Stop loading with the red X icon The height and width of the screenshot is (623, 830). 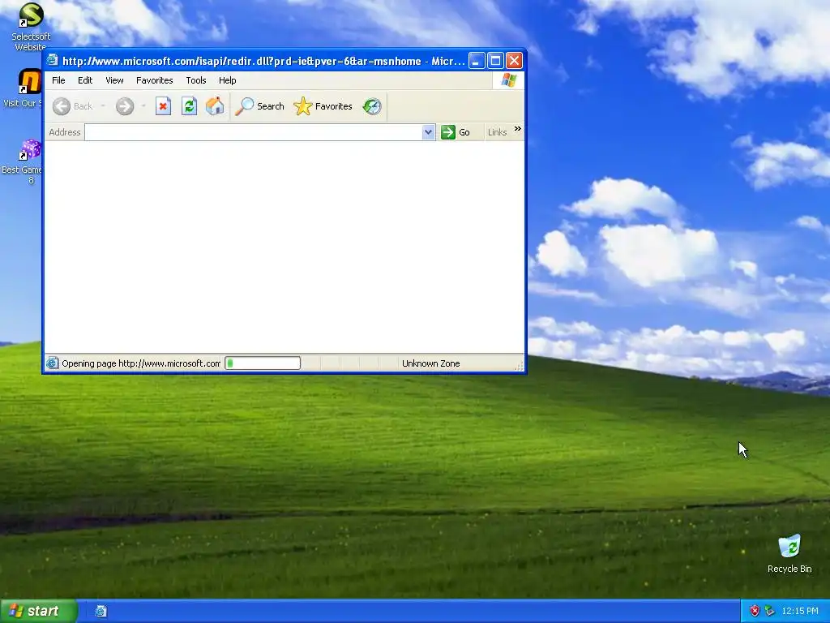163,106
